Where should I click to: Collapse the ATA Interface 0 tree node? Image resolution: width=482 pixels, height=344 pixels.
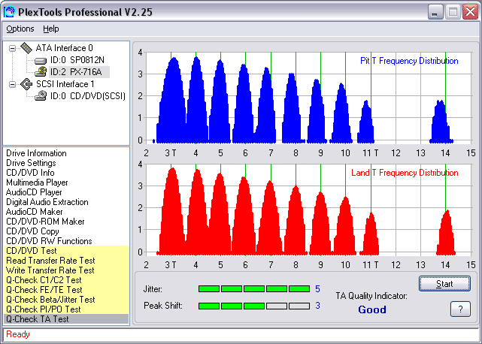(12, 48)
